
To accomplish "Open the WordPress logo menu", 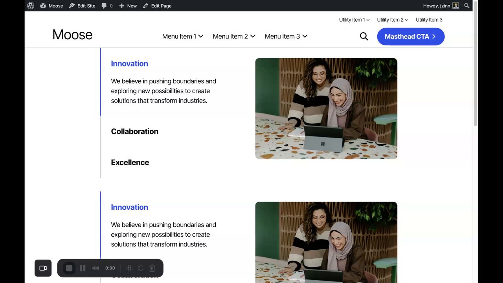I will pyautogui.click(x=31, y=6).
